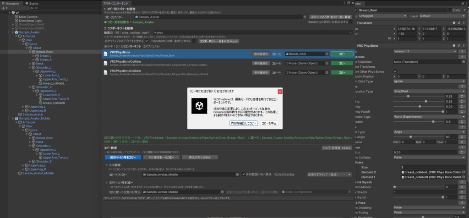Click the Hierarchy add plus button
Screen dimensions: 469x218
coord(3,8)
